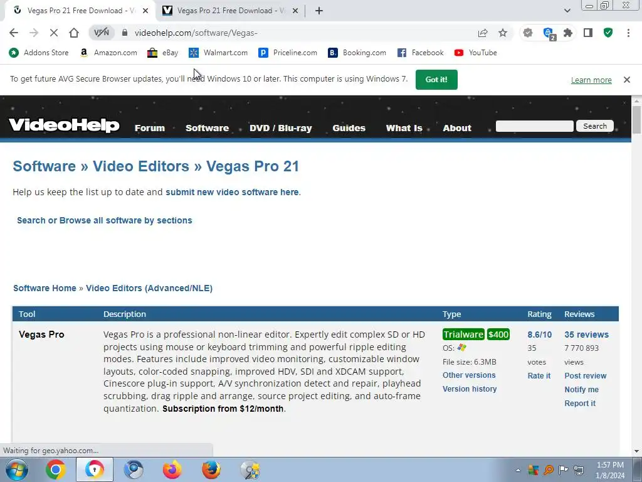This screenshot has width=642, height=482.
Task: Close the second Vegas Pro 21 tab
Action: 295,11
